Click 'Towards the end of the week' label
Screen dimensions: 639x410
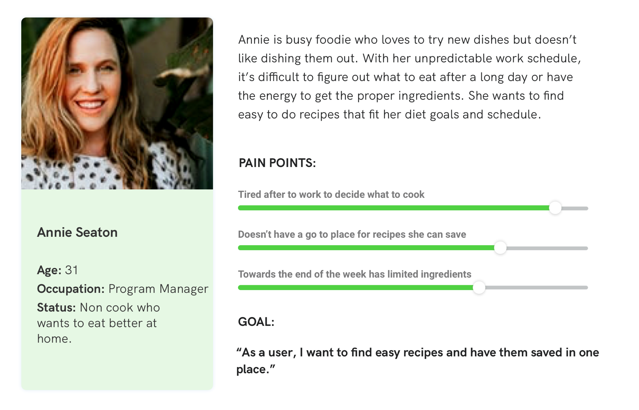pyautogui.click(x=355, y=274)
